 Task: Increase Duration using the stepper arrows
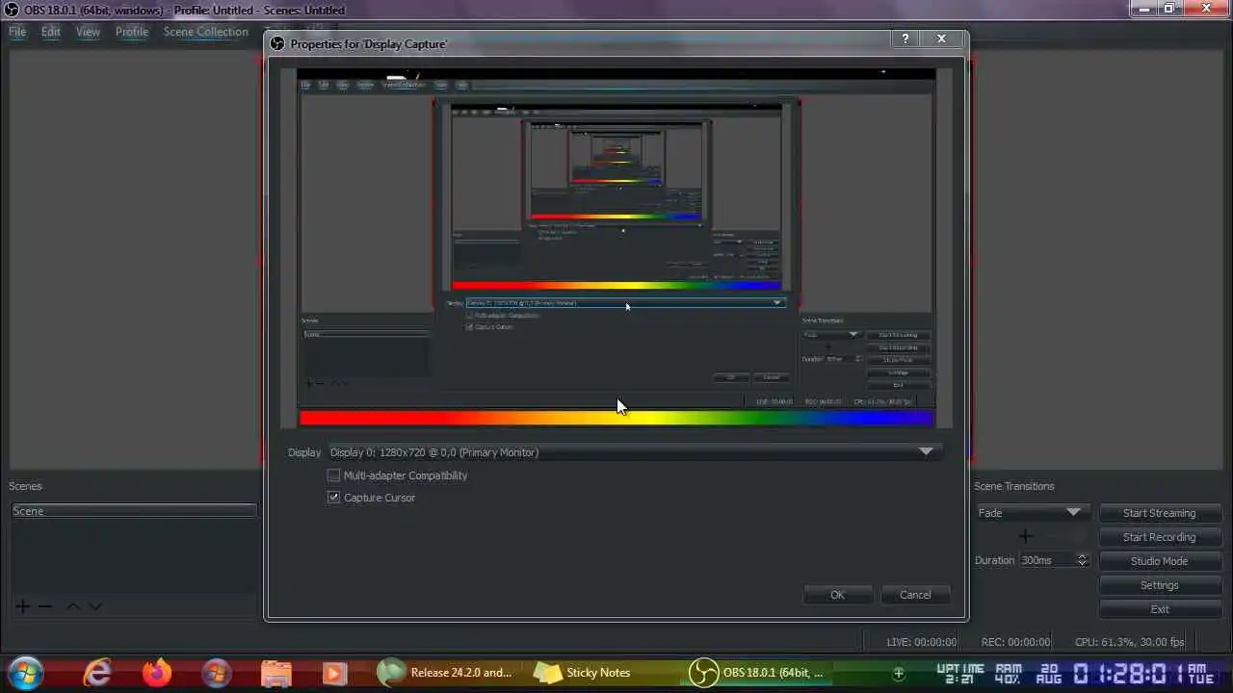tap(1082, 556)
